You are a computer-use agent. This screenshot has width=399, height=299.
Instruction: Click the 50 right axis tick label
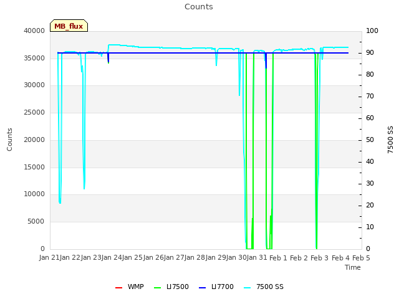[370, 140]
